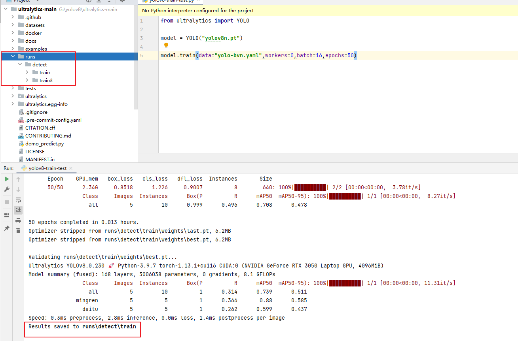Click the up arrow in Run console toolbar
The image size is (518, 341).
click(18, 179)
